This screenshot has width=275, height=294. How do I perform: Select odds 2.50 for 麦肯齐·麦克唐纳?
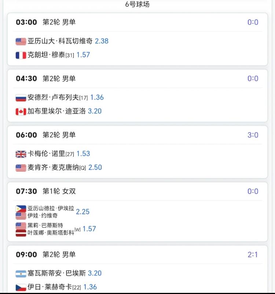[x=95, y=167]
